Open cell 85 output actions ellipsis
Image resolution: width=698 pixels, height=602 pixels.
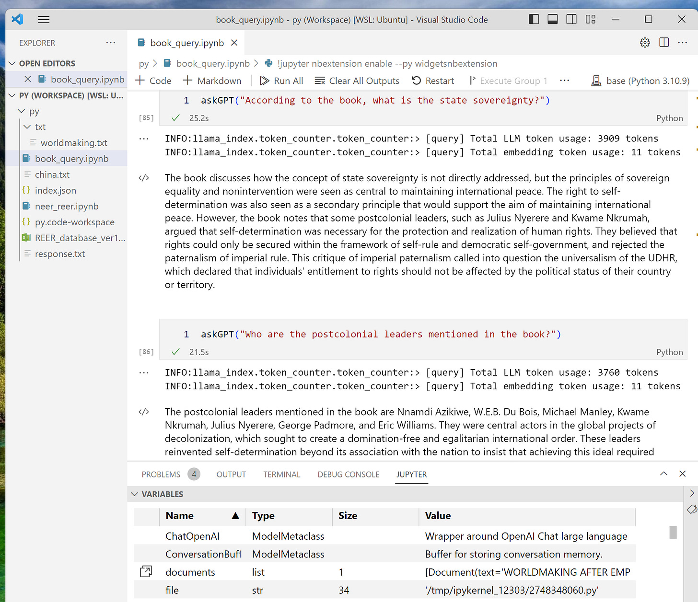[144, 139]
